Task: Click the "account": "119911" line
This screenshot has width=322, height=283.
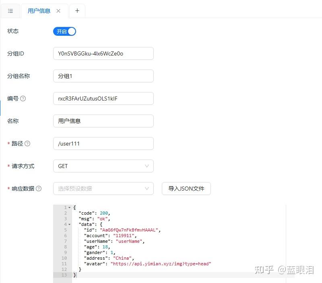Action: pyautogui.click(x=110, y=236)
